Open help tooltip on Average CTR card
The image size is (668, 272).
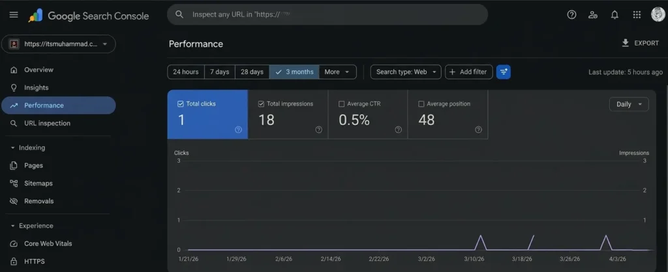tap(399, 129)
